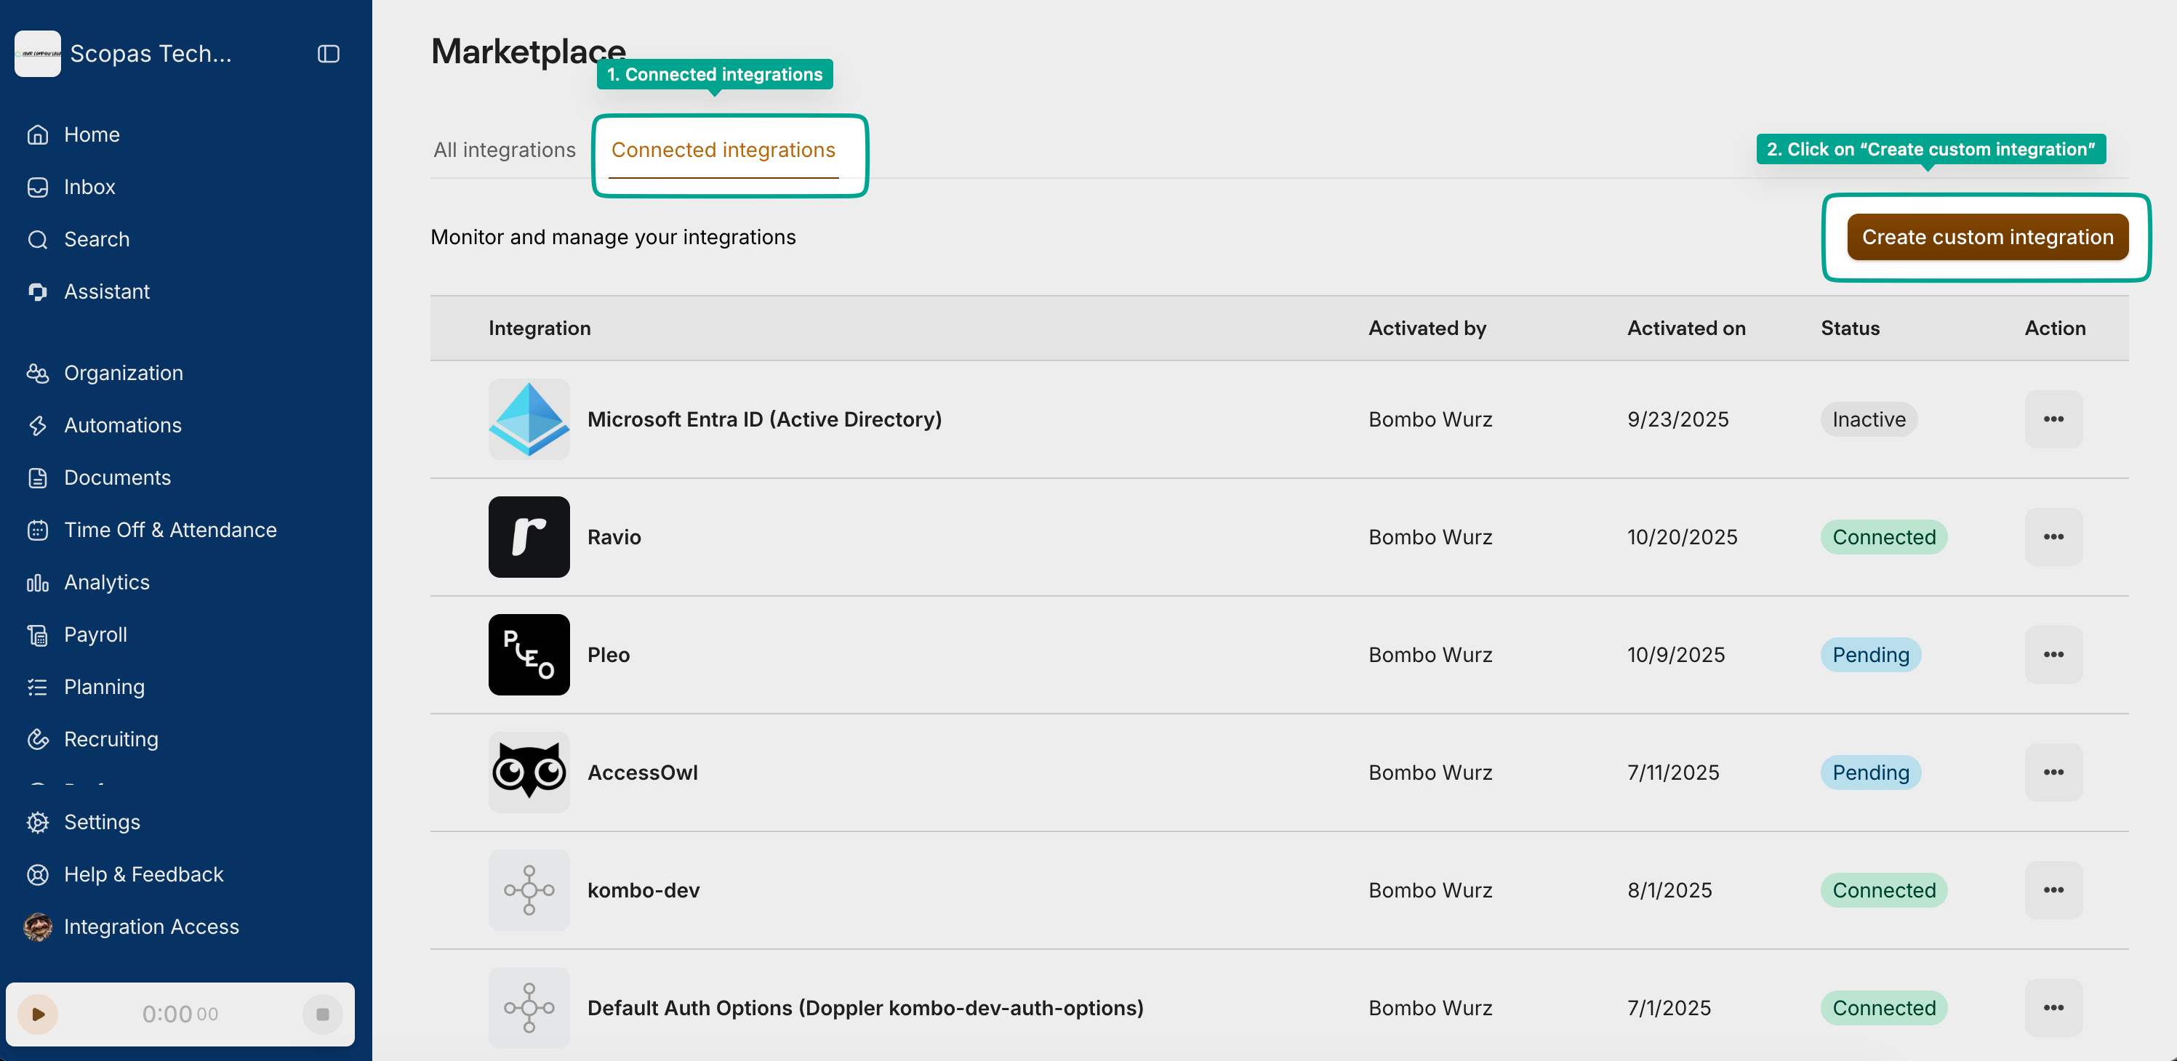Open Automations lightning icon

[x=37, y=426]
